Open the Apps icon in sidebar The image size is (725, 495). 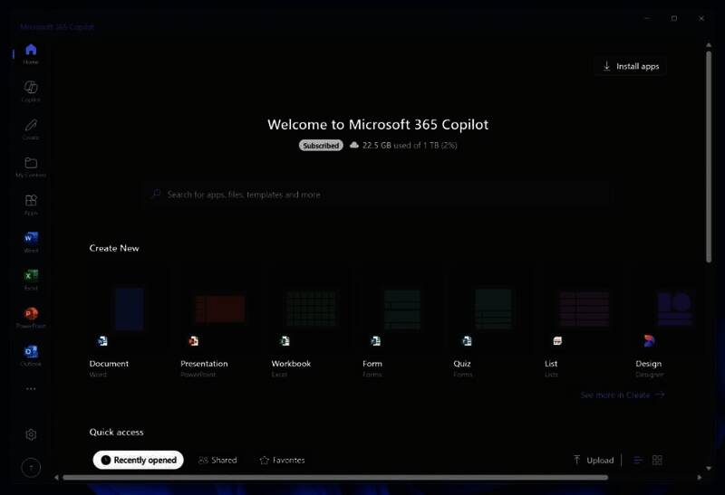point(31,202)
